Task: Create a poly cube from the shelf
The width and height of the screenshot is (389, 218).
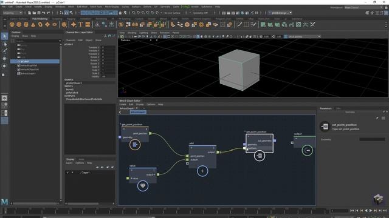Action: point(19,24)
